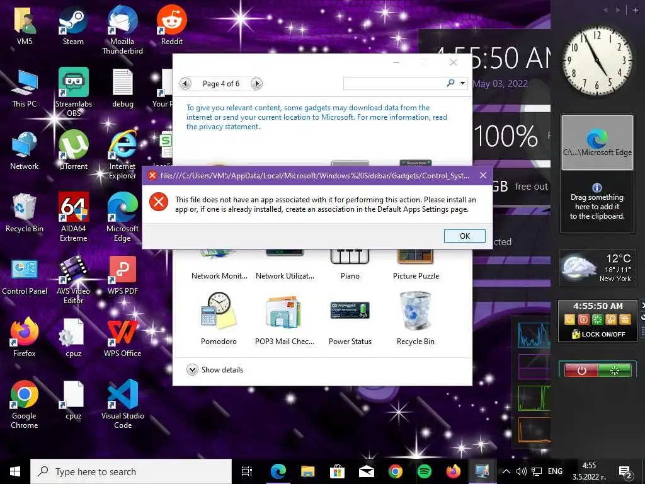The width and height of the screenshot is (645, 484).
Task: Select the desktop Recycle Bin icon
Action: click(25, 213)
